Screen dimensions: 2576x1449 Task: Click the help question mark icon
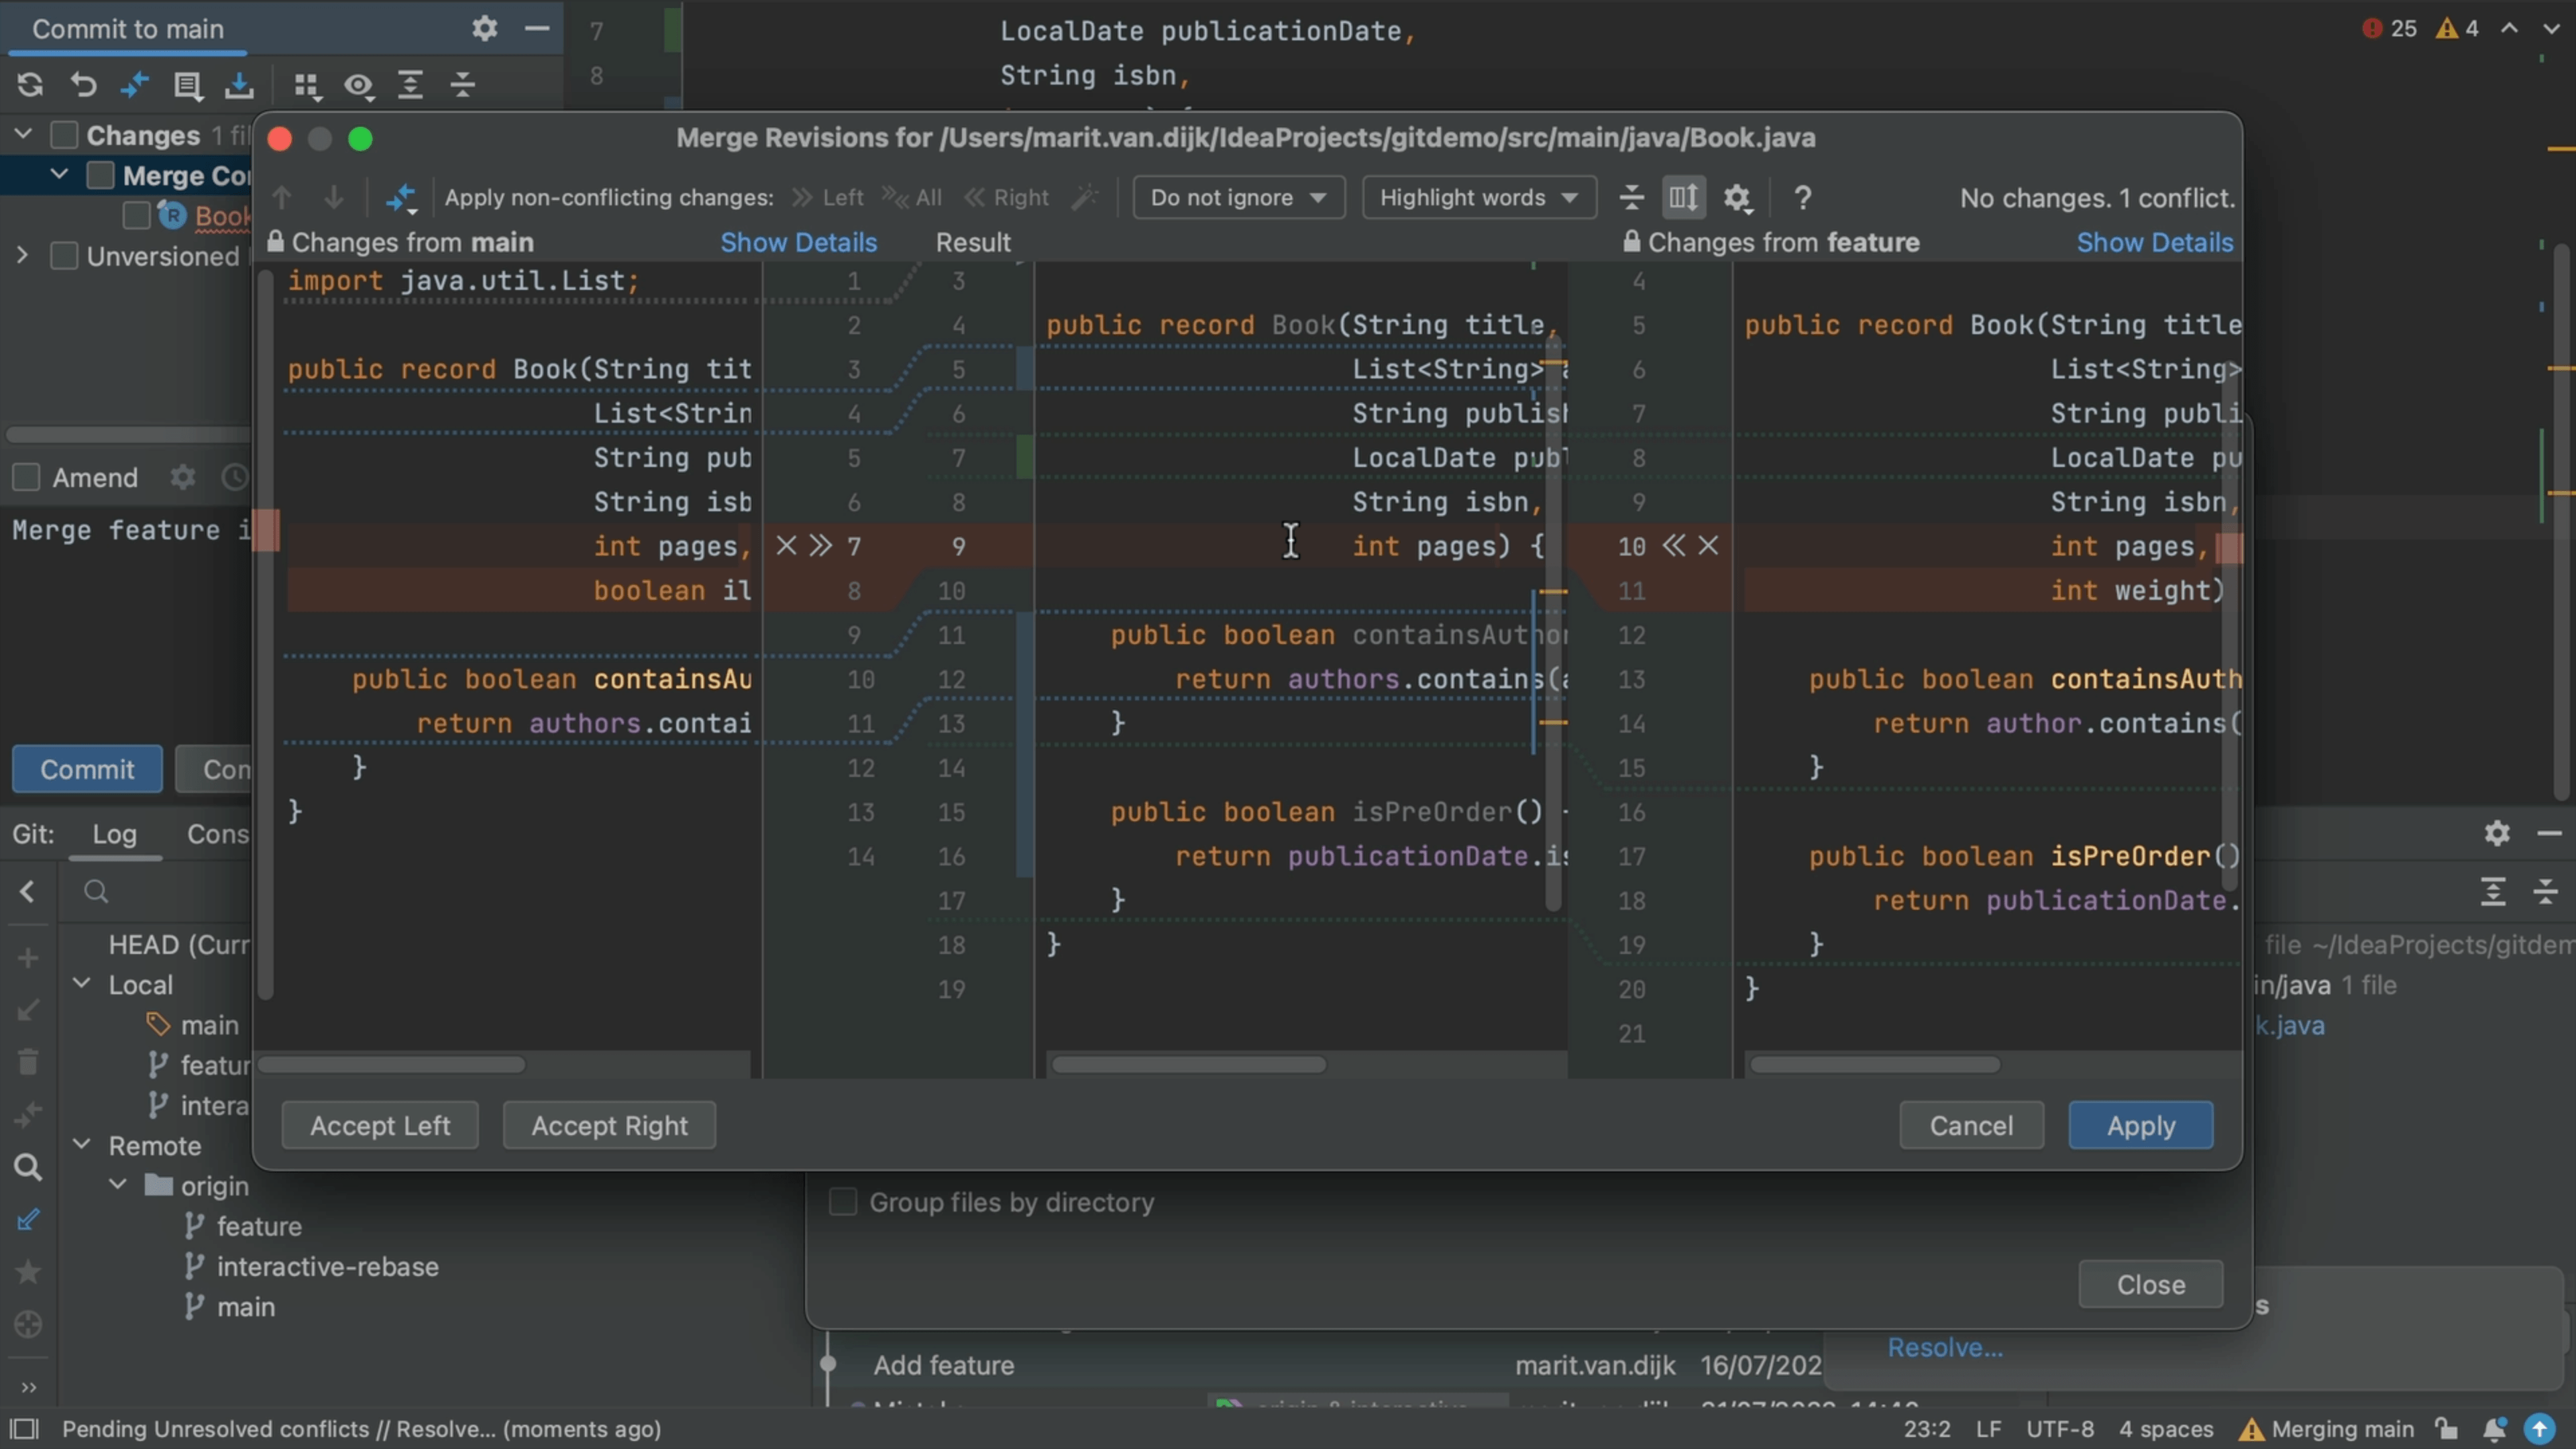pyautogui.click(x=1802, y=197)
